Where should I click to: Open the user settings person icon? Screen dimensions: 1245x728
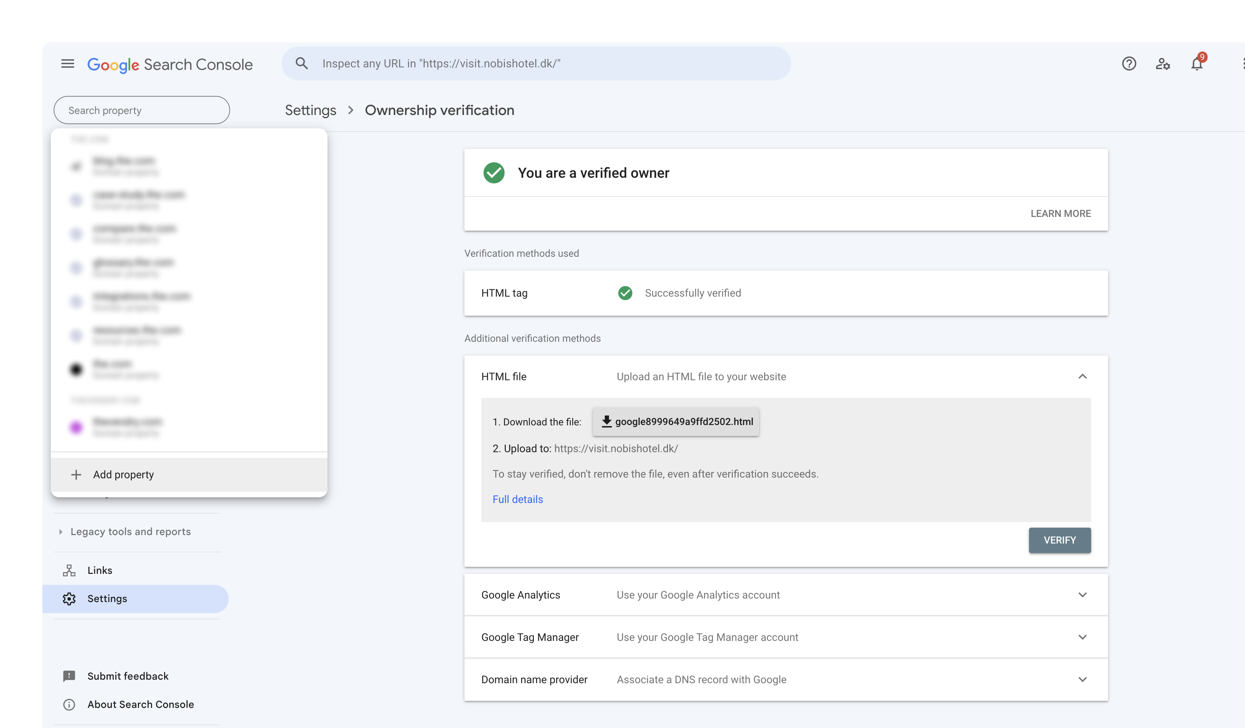click(1162, 64)
